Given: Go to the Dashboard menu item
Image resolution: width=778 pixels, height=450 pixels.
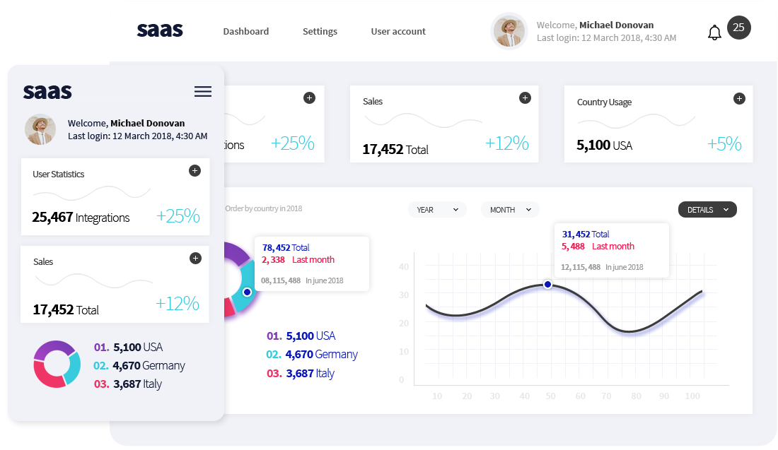Looking at the screenshot, I should click(x=245, y=32).
